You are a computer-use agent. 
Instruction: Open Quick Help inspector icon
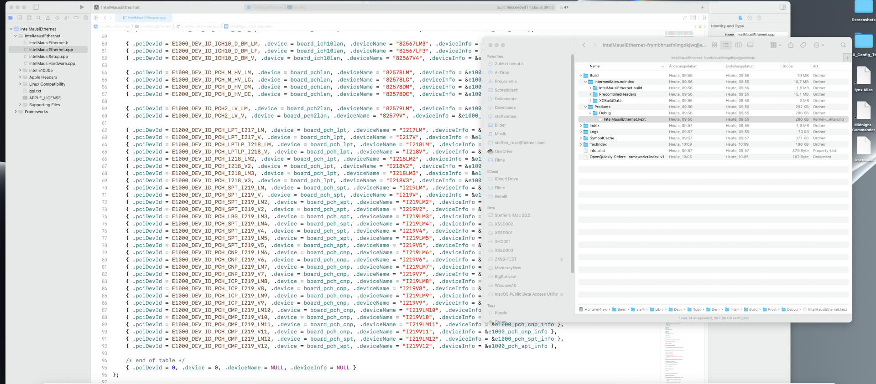(x=759, y=18)
